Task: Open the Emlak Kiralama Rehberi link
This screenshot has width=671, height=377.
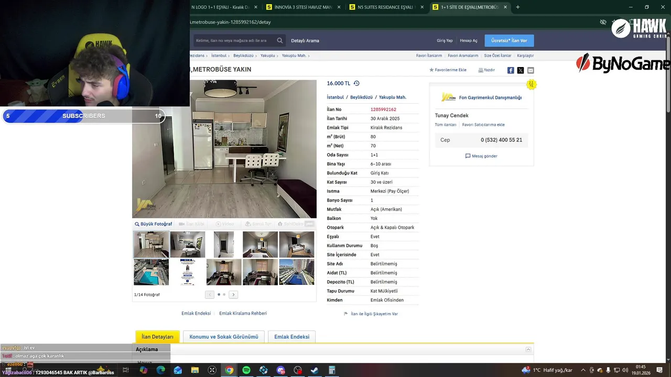Action: coord(243,314)
